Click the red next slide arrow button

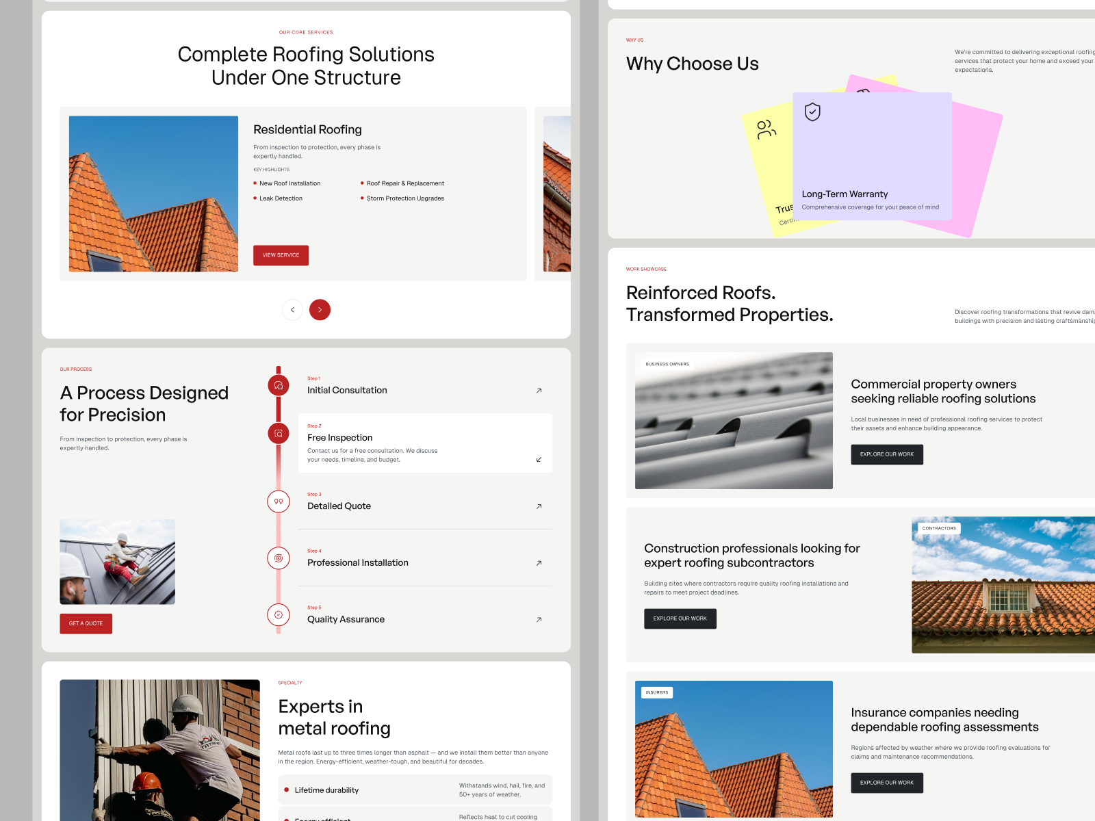tap(320, 310)
